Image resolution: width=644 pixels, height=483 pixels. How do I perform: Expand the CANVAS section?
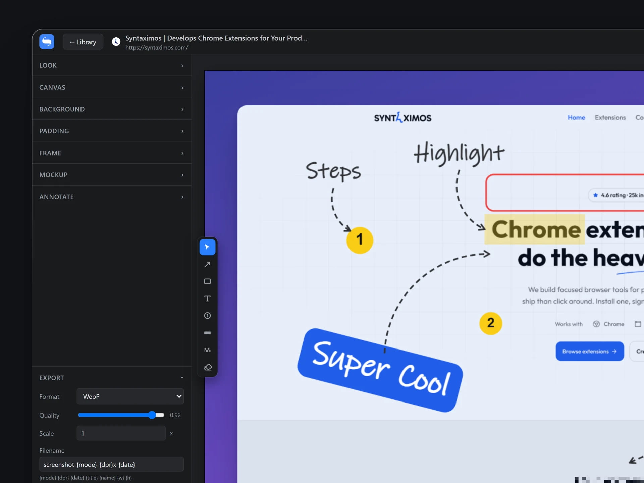coord(112,87)
